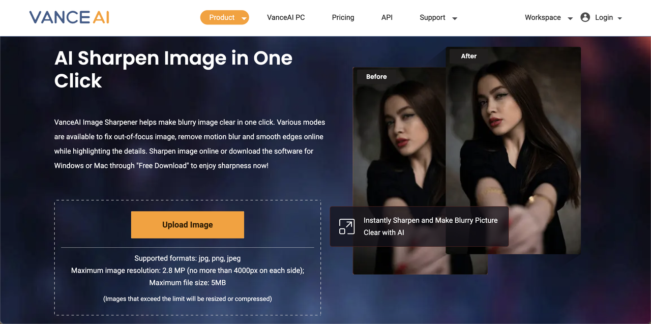Open the Product menu button
651x324 pixels.
[224, 17]
